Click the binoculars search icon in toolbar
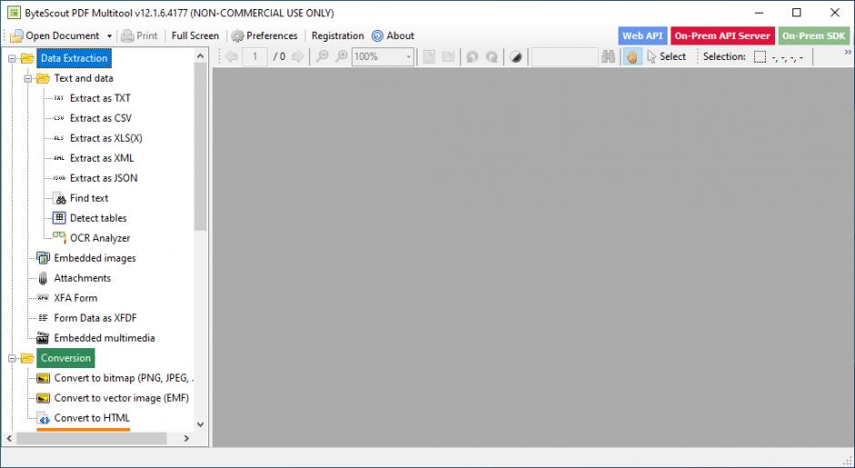855x468 pixels. pyautogui.click(x=609, y=56)
